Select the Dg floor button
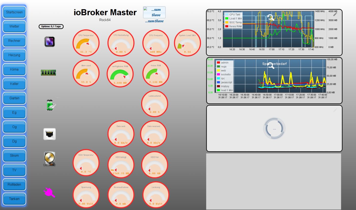The width and height of the screenshot is (356, 210). tap(14, 141)
